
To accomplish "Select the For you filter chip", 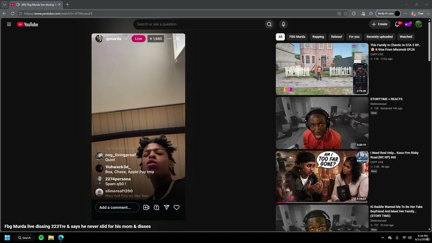I will pos(354,37).
